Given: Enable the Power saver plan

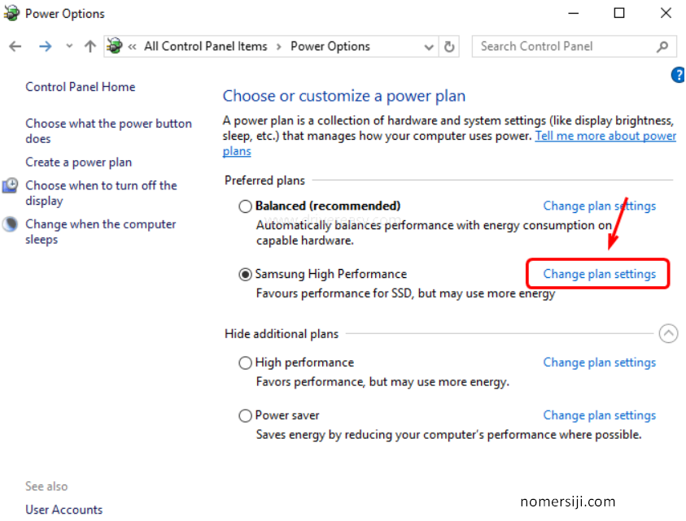Looking at the screenshot, I should [x=245, y=415].
